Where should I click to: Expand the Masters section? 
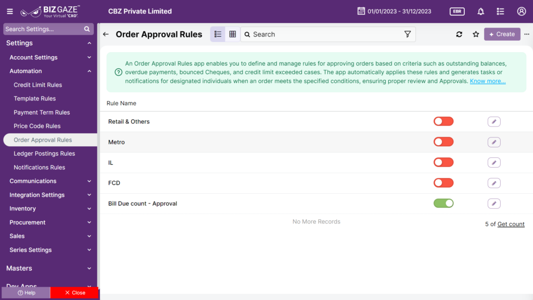[90, 268]
